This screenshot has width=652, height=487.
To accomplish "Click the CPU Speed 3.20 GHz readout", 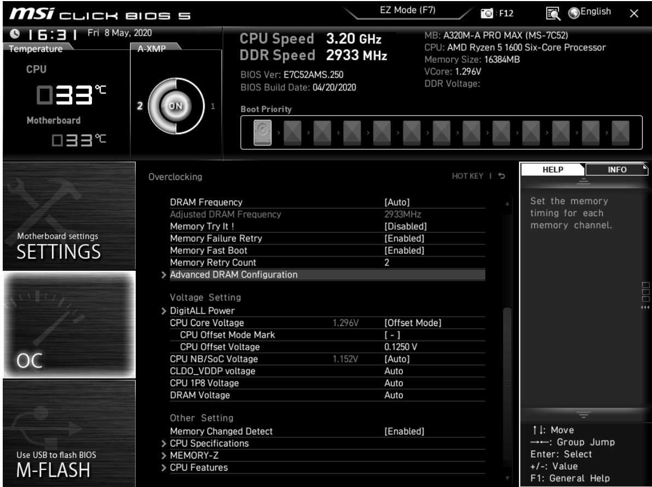I will (310, 39).
